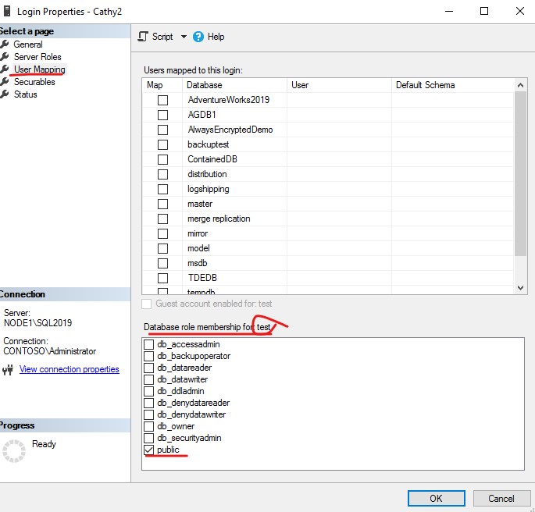Viewport: 535px width, 512px height.
Task: Click the User column header
Action: [339, 85]
